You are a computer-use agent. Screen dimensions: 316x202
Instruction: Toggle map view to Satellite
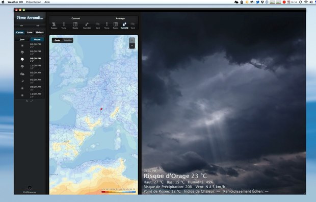(x=68, y=40)
